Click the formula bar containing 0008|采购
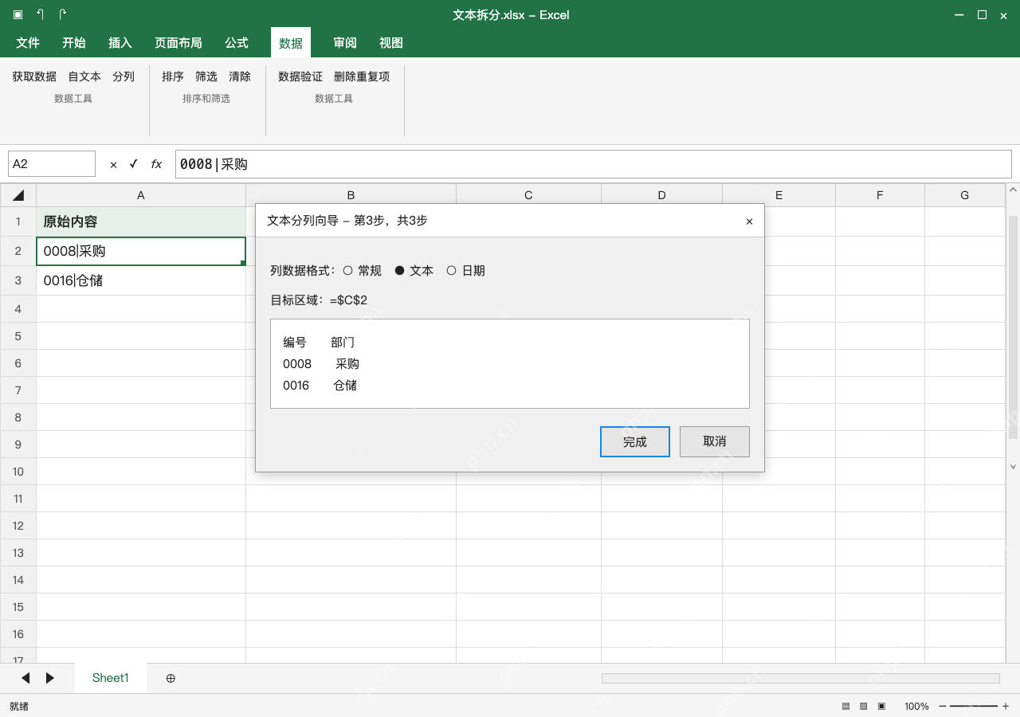Screen dimensions: 1020x717 tap(593, 164)
